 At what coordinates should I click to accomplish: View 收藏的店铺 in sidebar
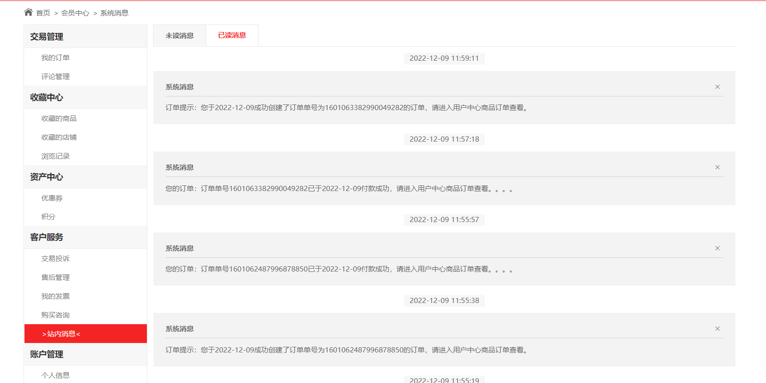[59, 137]
